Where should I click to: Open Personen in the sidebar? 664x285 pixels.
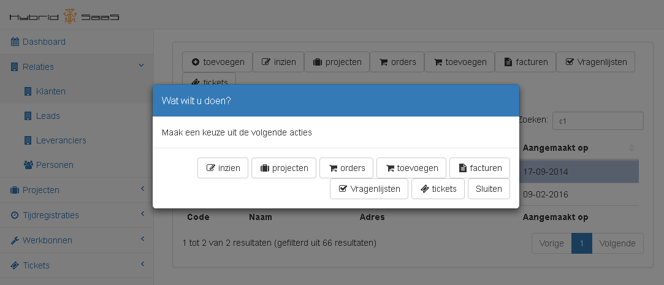(x=55, y=165)
